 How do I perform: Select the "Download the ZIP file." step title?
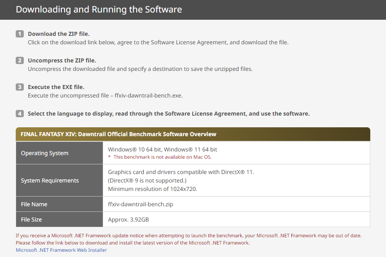coord(59,34)
